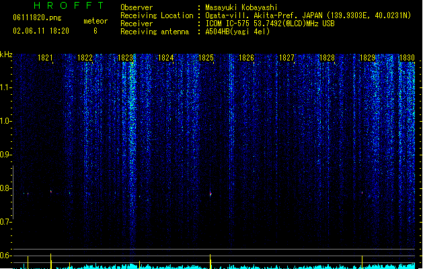Screen dimensions: 423x269
Task: Click the 1821 time label
Action: click(45, 58)
